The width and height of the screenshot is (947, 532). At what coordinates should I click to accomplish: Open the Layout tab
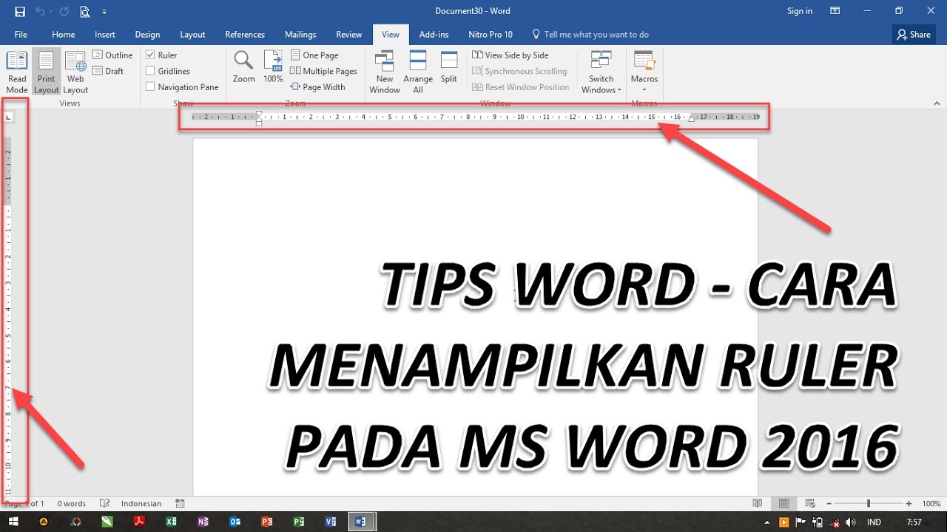[192, 35]
